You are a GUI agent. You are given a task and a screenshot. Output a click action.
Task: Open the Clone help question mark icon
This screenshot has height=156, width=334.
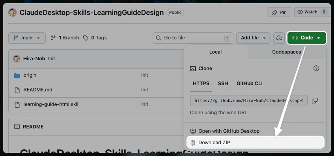coord(316,68)
